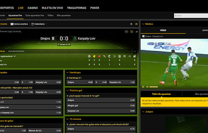Screen dimensions: 208x133
Task: Collapse the 15 minutos section
Action: (x=68, y=119)
